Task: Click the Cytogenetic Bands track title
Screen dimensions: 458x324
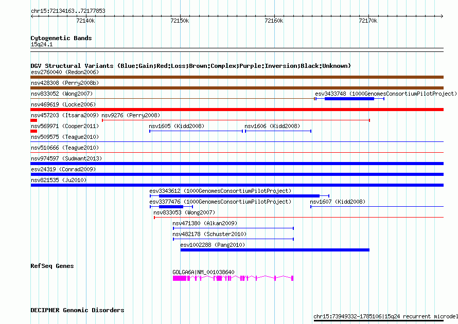Action: [x=61, y=38]
